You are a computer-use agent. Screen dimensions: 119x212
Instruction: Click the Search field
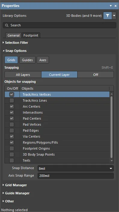click(59, 25)
